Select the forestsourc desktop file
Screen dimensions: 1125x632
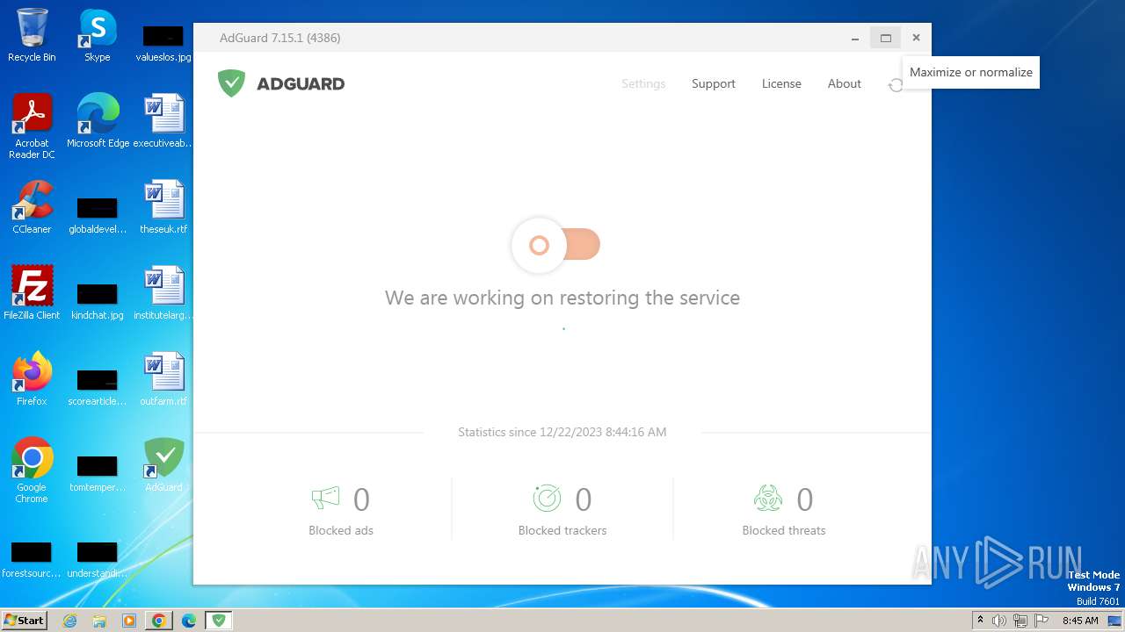tap(32, 558)
